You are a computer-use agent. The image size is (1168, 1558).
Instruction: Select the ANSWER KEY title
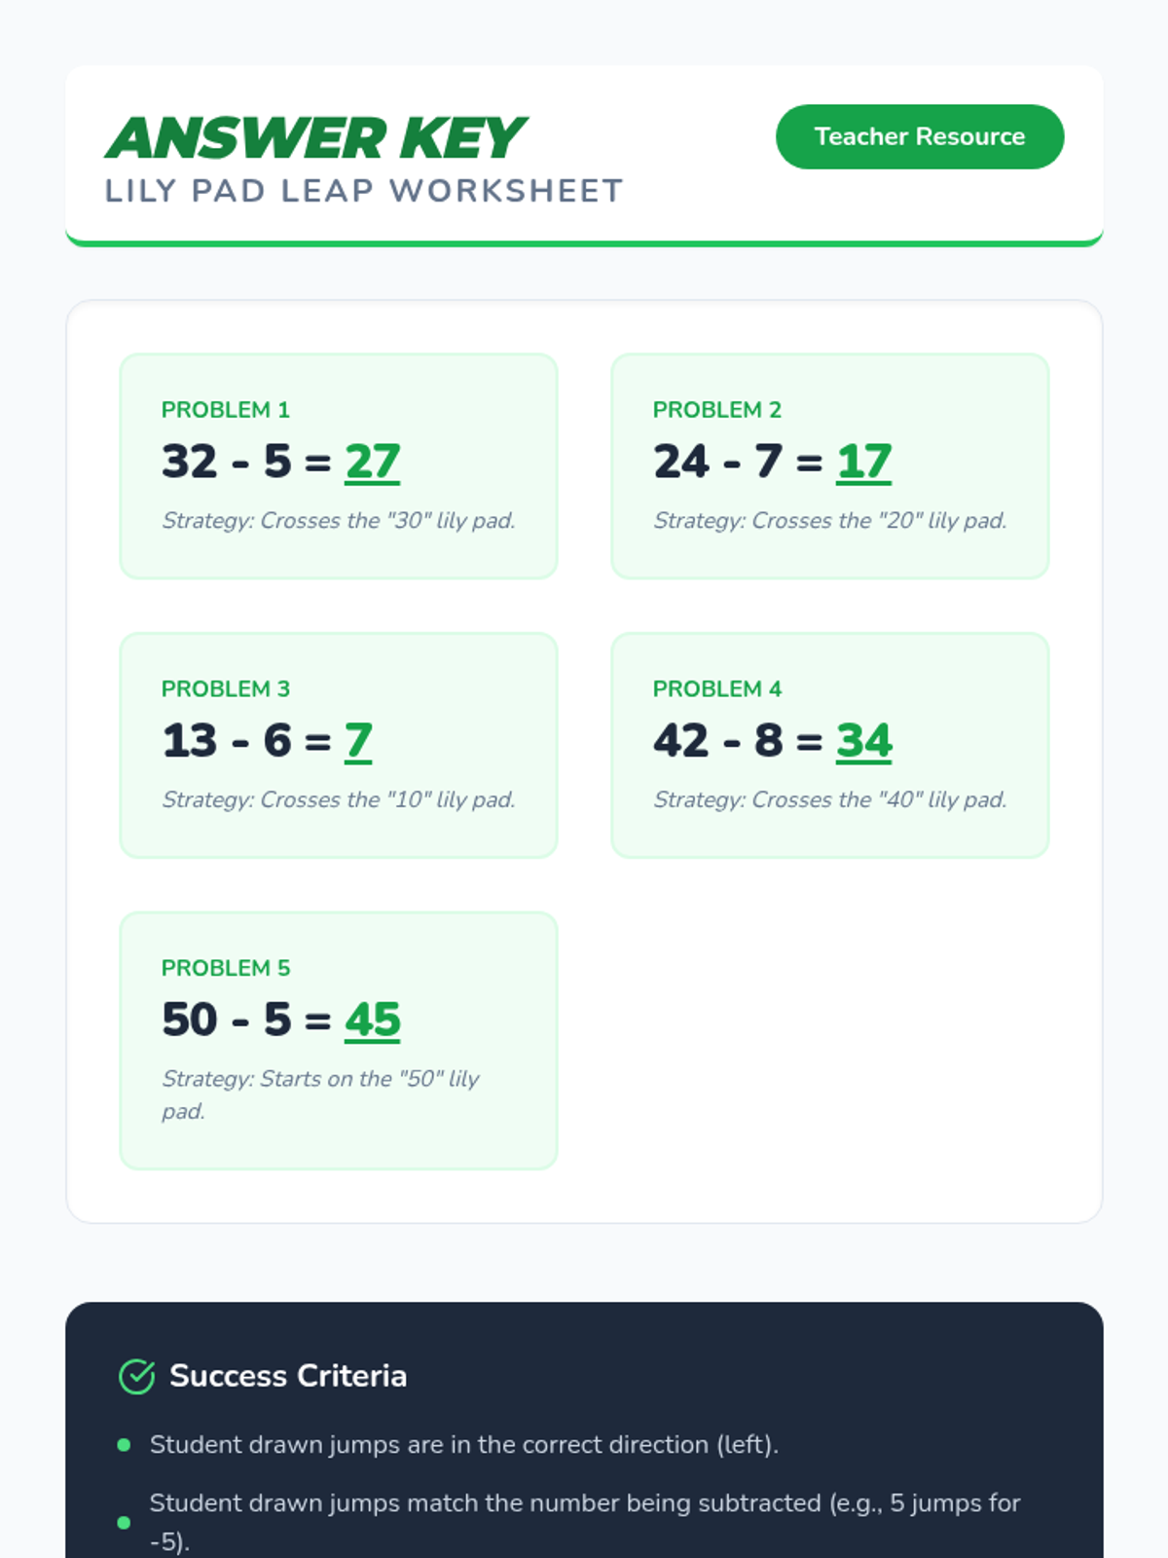click(315, 138)
